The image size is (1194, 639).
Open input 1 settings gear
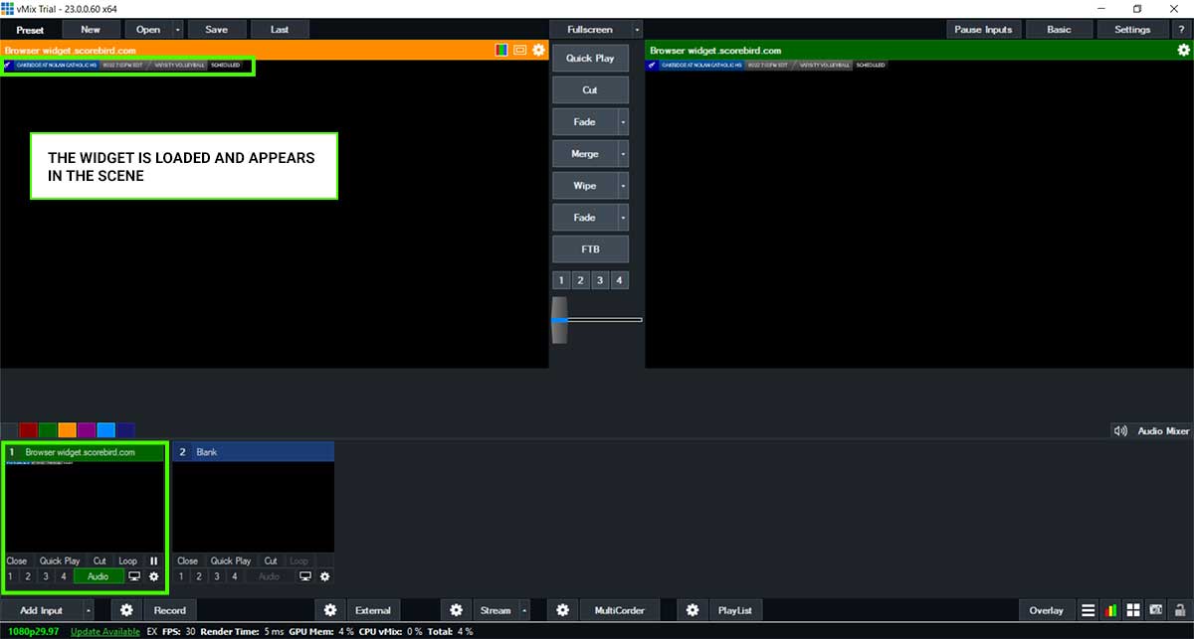[154, 576]
